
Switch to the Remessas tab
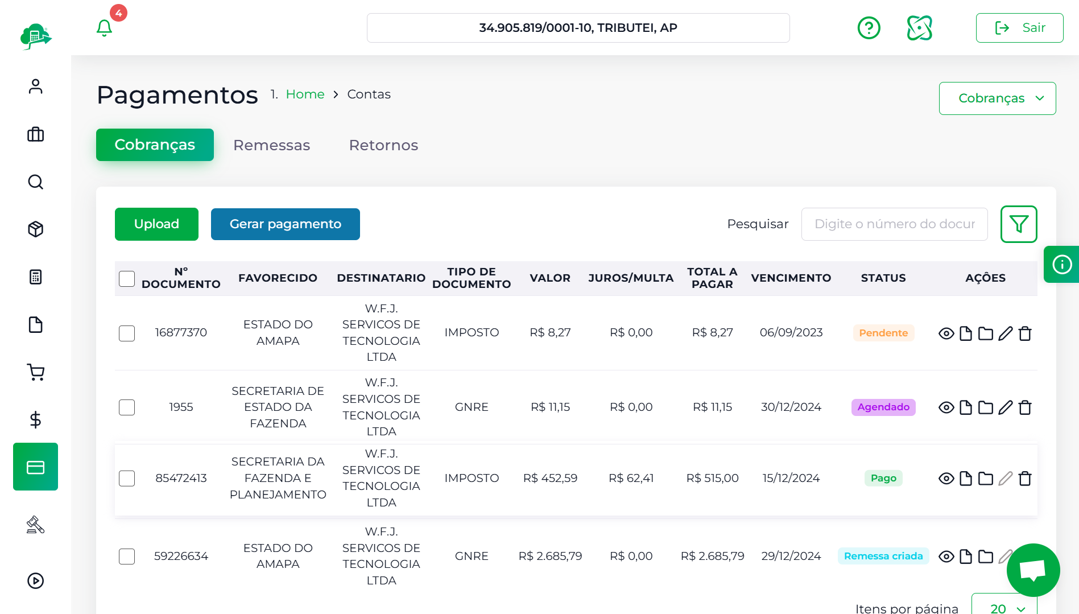click(x=271, y=145)
